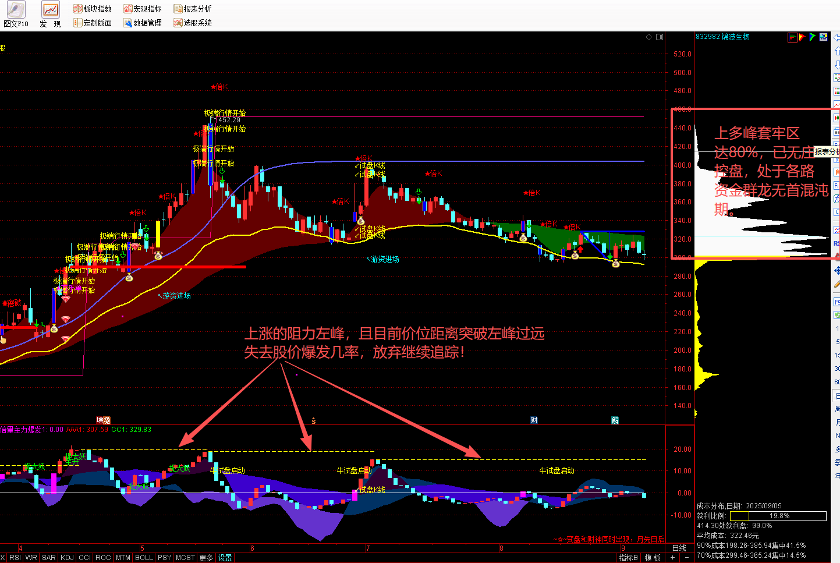Screen dimensions: 840x563
Task: Click the 90%成本198.26-385.94集中41.5% line
Action: (751, 546)
